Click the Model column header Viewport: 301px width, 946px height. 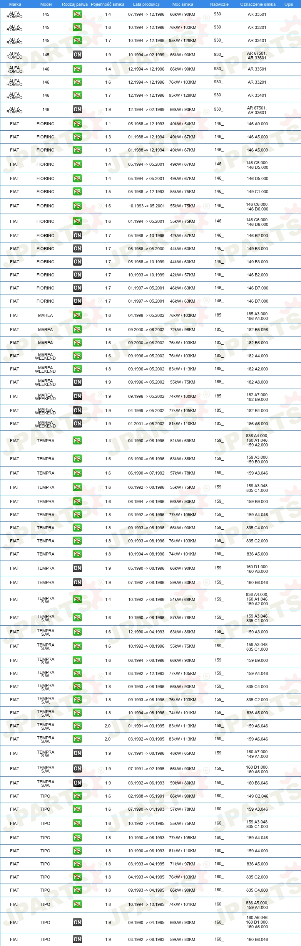tap(46, 4)
